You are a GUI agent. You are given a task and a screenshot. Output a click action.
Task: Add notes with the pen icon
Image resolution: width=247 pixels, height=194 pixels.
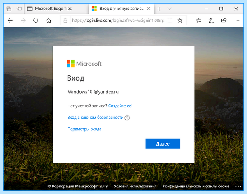(211, 21)
